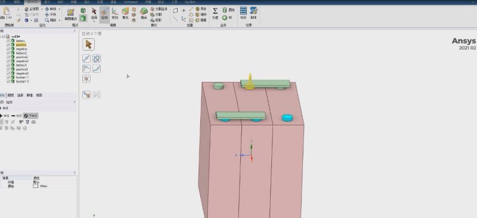
Task: Click the yellow pull arrow handle on the model
Action: 250,81
